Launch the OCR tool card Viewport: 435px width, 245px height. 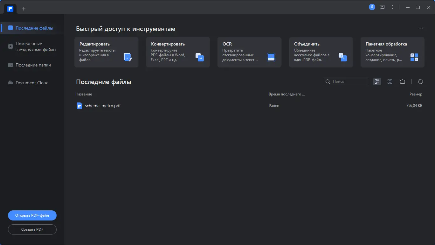tap(249, 52)
